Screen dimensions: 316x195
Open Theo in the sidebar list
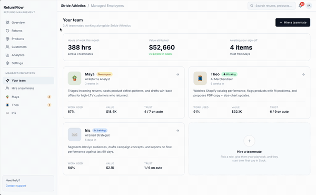coord(28,105)
